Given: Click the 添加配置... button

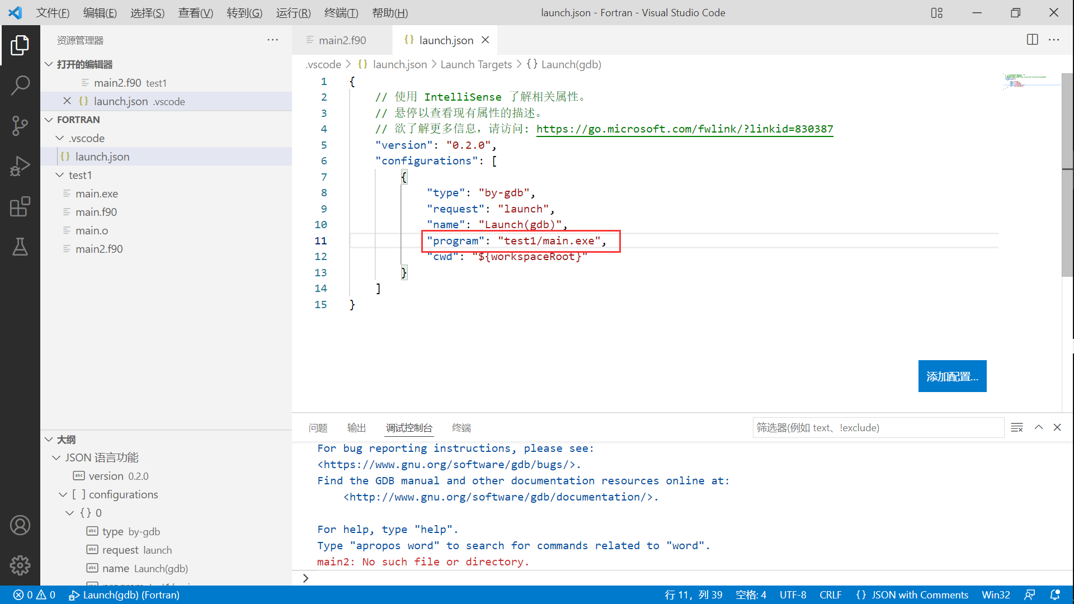Looking at the screenshot, I should pyautogui.click(x=952, y=376).
